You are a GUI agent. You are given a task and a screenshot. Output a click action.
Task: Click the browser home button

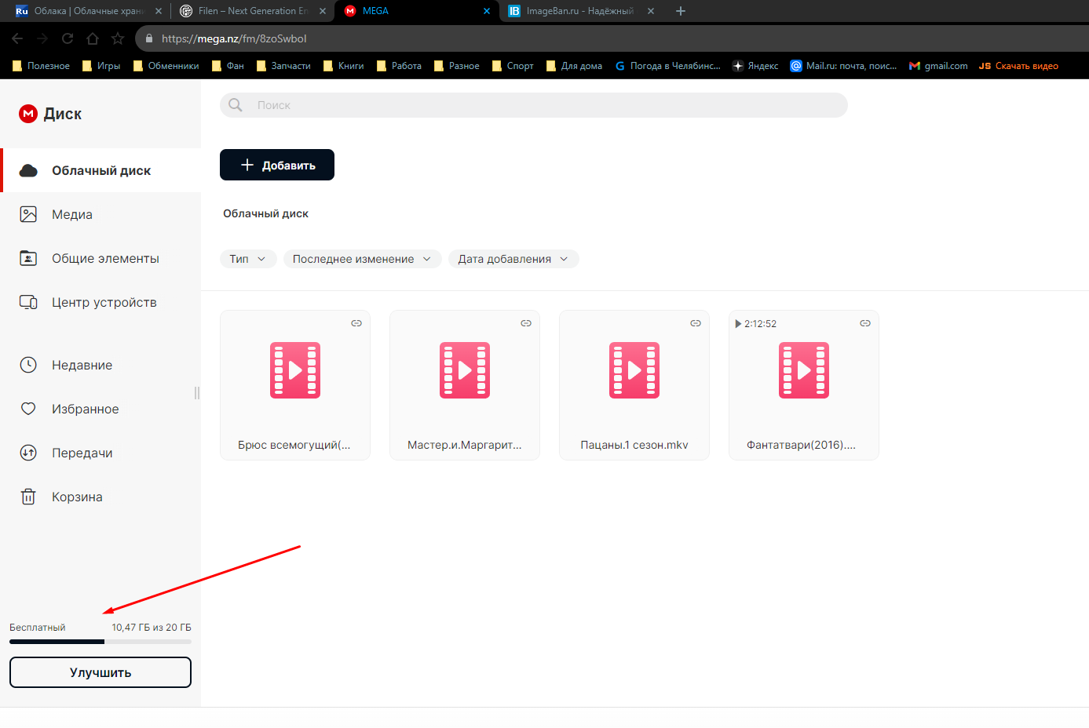coord(93,38)
